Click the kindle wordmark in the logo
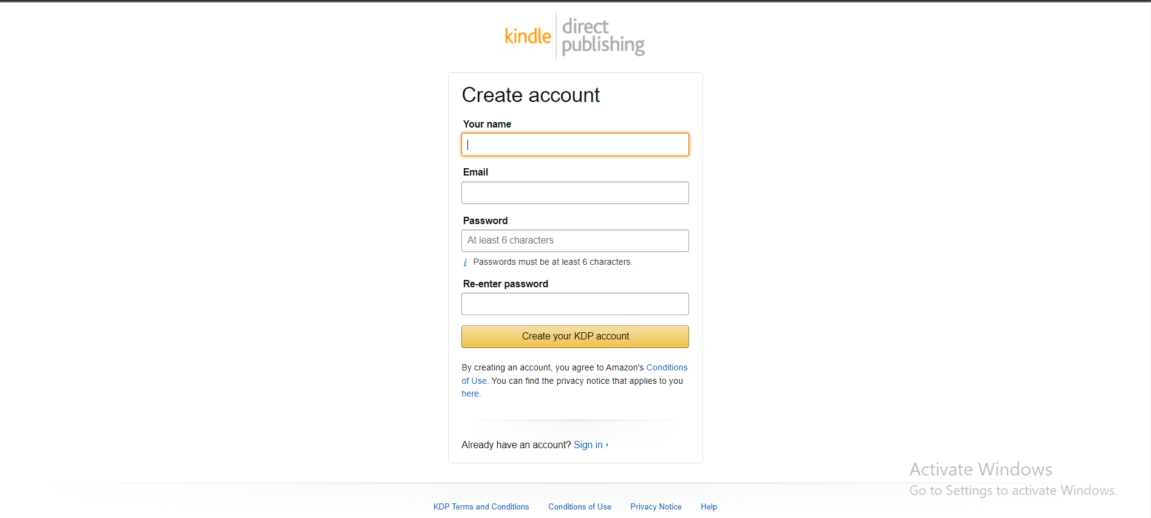Screen dimensions: 1151x518 tap(528, 36)
